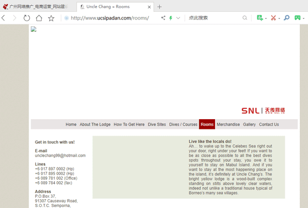Click the red scissors screenshot icon
308x208 pixels.
coord(273,18)
